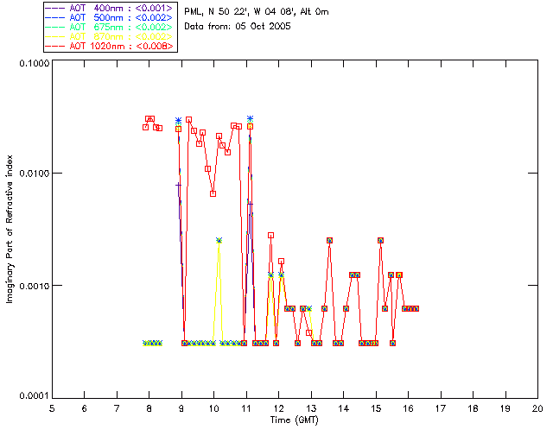Image resolution: width=553 pixels, height=442 pixels.
Task: Select the AOT 500nm legend entry
Action: coord(110,17)
